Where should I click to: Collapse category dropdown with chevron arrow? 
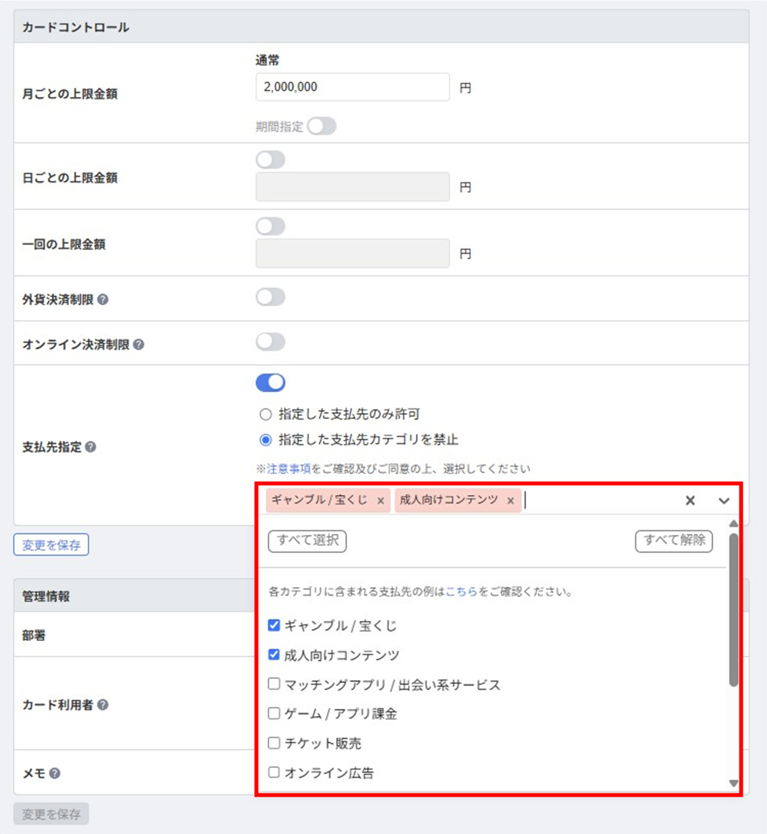point(724,501)
